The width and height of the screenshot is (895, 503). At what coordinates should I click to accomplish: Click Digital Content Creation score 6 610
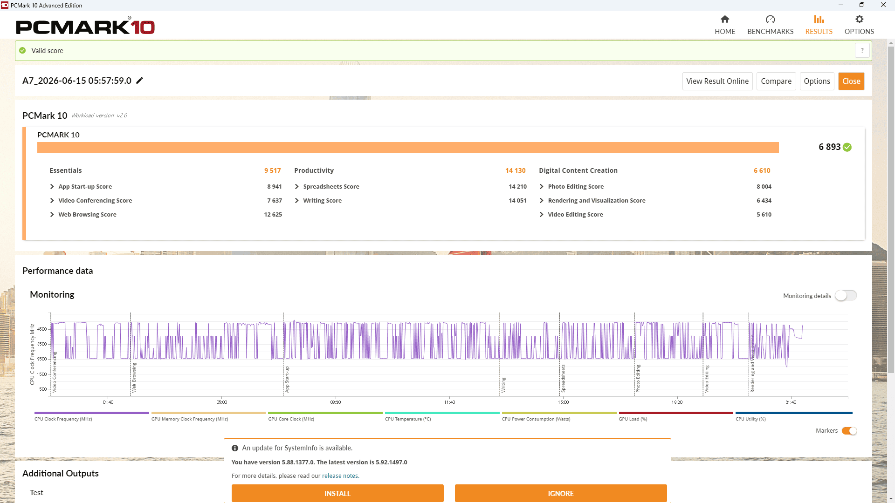click(762, 170)
